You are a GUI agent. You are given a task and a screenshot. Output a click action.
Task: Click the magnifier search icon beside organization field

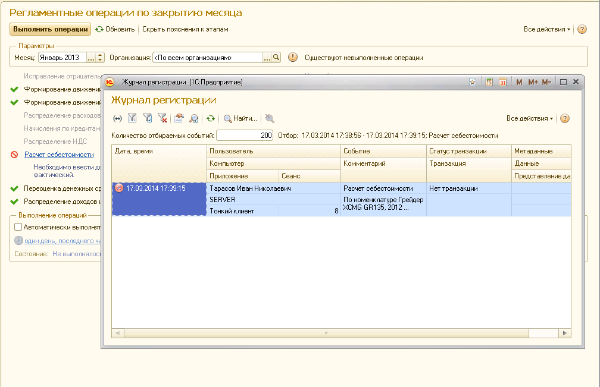coord(276,58)
